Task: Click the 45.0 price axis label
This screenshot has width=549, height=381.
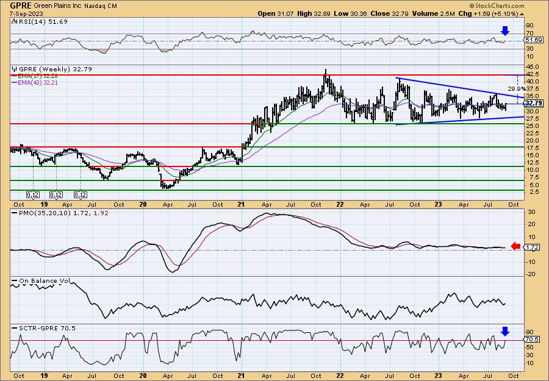Action: 532,67
